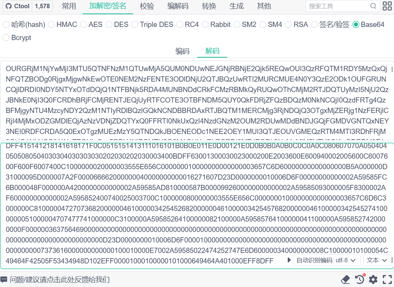Click the small triangle expander beside encoding
This screenshot has height=287, width=394.
(289, 260)
